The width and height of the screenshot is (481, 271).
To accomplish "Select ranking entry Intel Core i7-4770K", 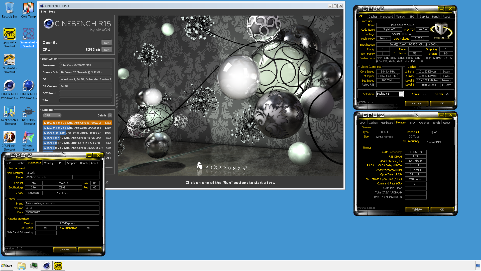I will tap(77, 138).
